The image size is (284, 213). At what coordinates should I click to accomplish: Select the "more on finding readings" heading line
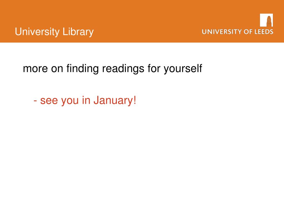coord(112,69)
